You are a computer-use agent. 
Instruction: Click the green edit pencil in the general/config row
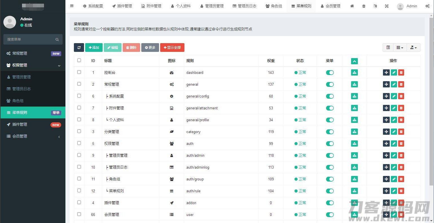point(394,96)
